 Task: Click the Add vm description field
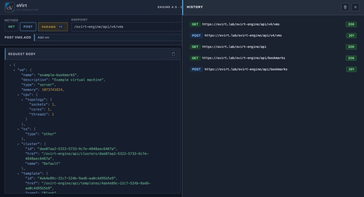coord(108,38)
